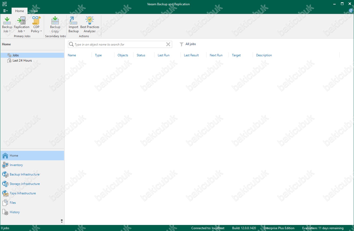The image size is (354, 231).
Task: Expand the CDP Policy dropdown arrow
Action: (41, 31)
